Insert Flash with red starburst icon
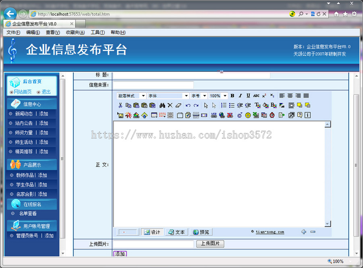 [x=128, y=115]
